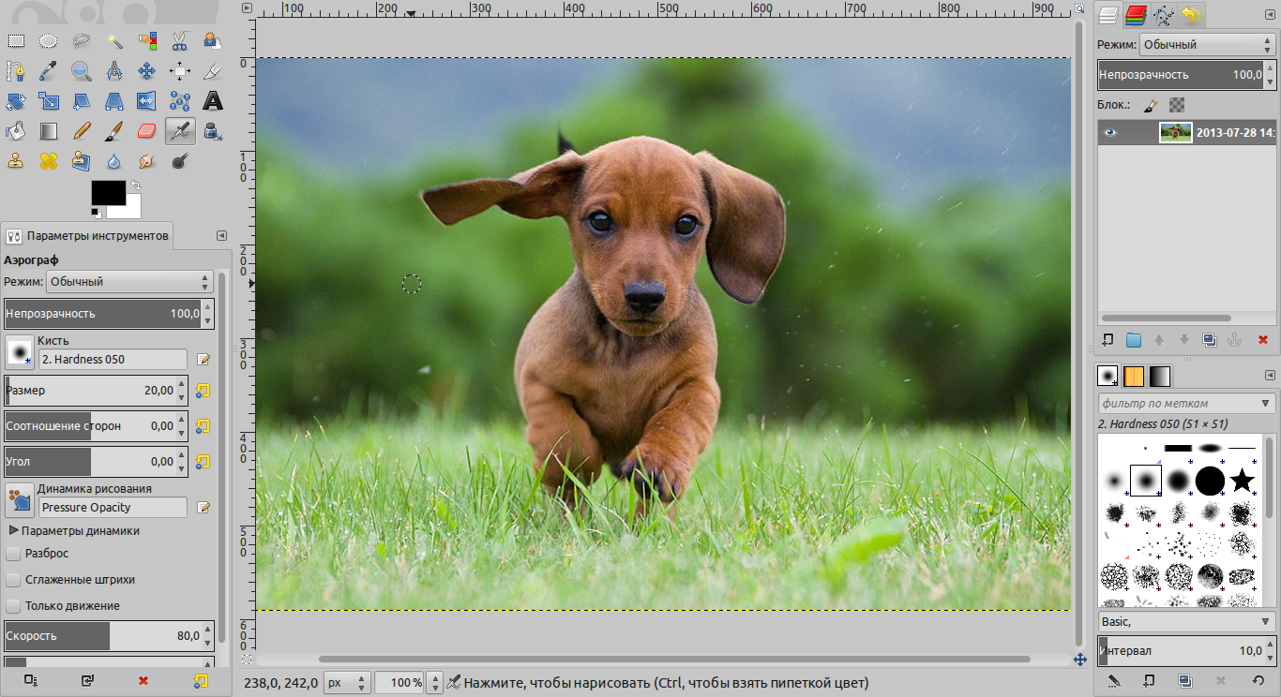Select the Alignment tool

tap(180, 70)
